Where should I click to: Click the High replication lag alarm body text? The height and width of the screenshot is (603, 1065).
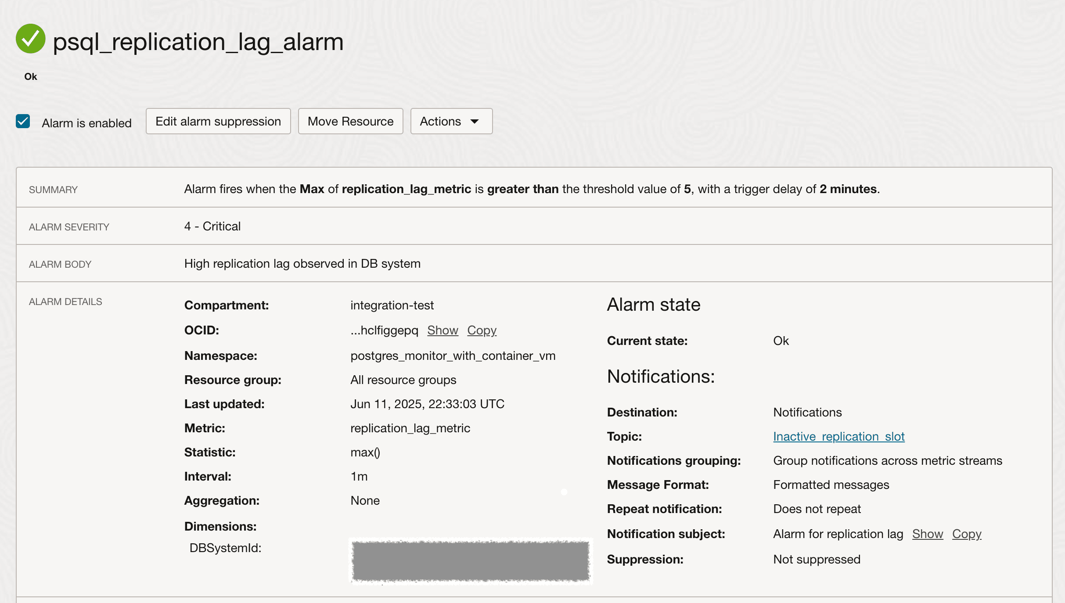pos(302,264)
